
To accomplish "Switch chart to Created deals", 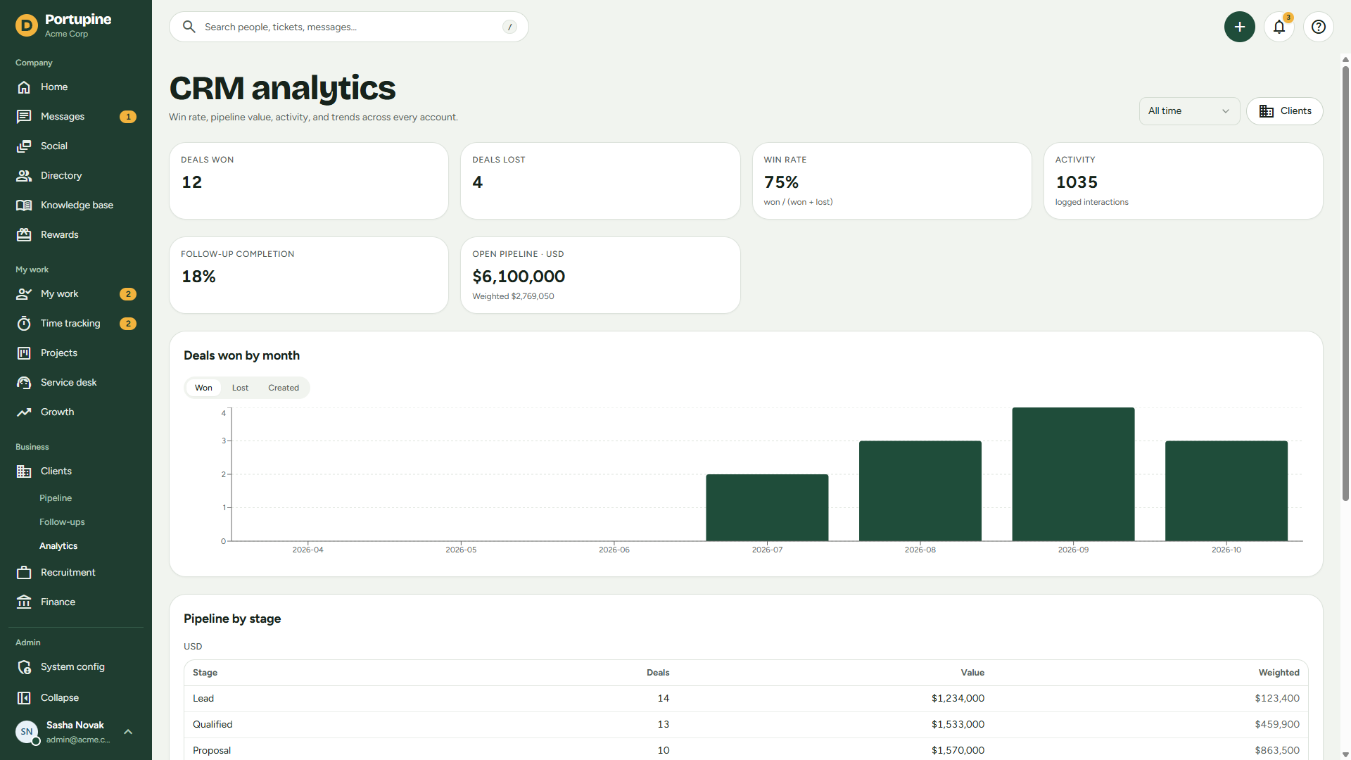I will click(284, 388).
